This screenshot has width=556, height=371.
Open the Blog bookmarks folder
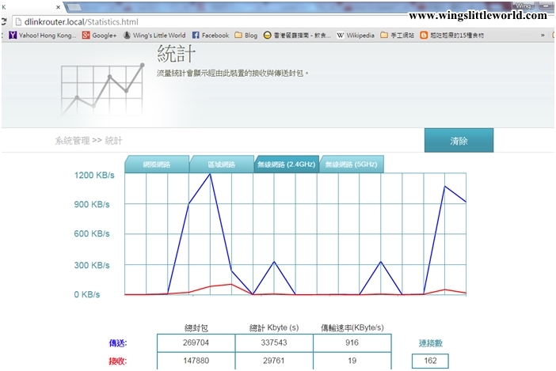tap(246, 36)
